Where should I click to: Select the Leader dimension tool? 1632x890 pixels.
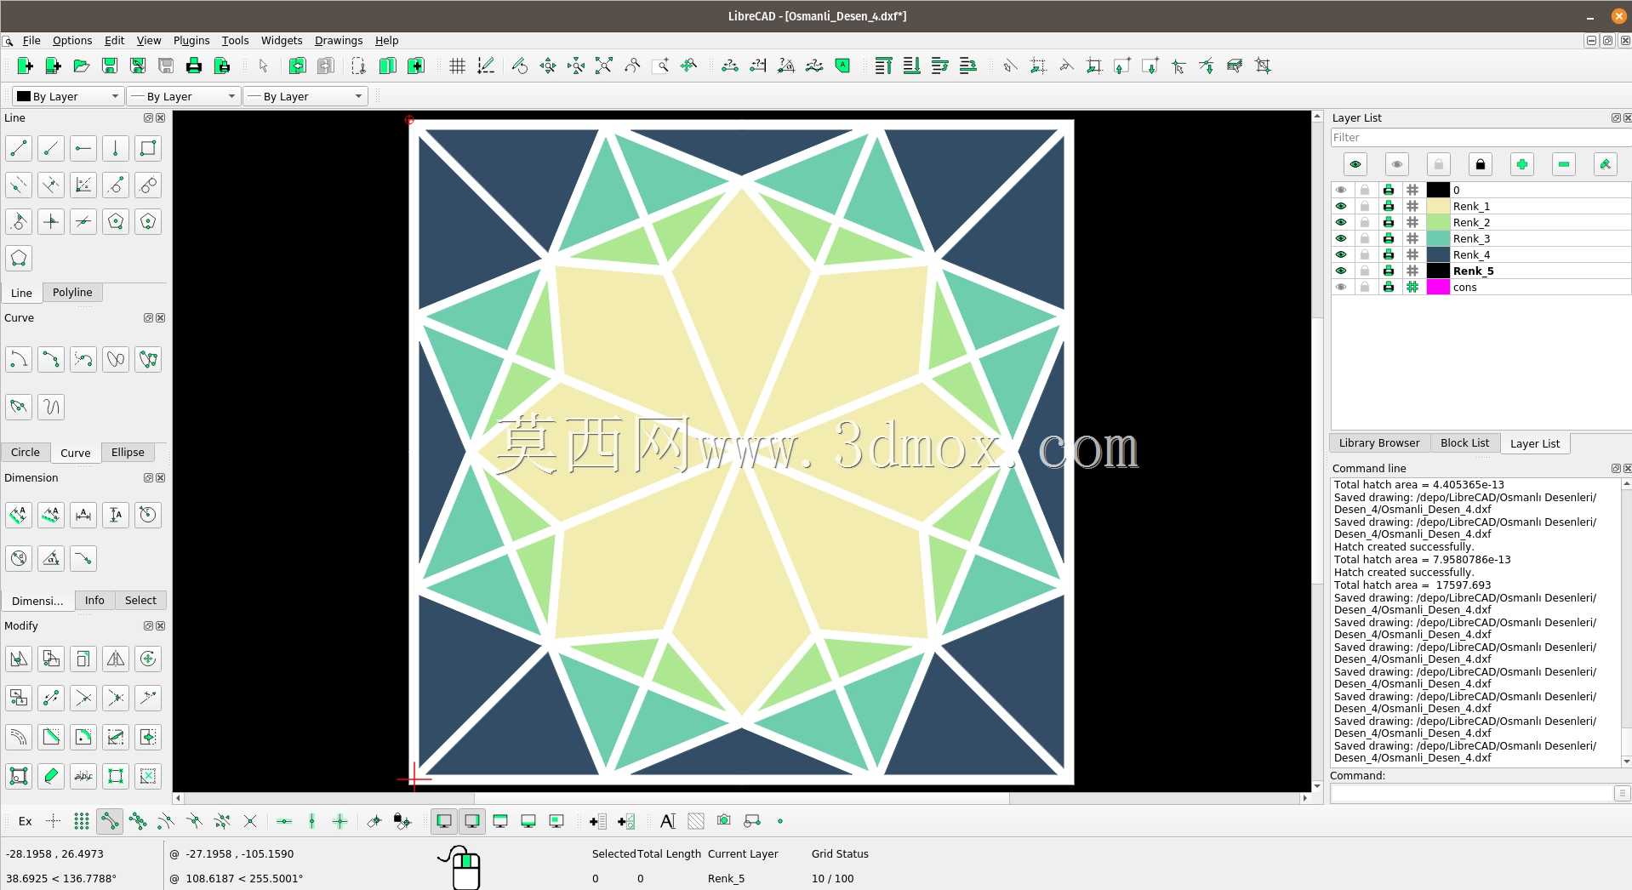83,558
